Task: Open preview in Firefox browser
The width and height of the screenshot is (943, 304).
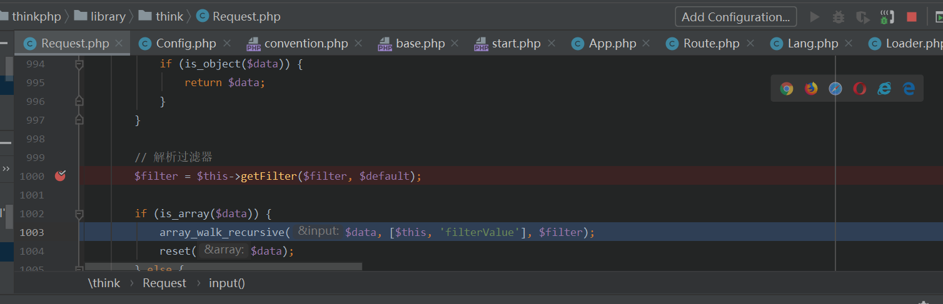Action: coord(811,89)
